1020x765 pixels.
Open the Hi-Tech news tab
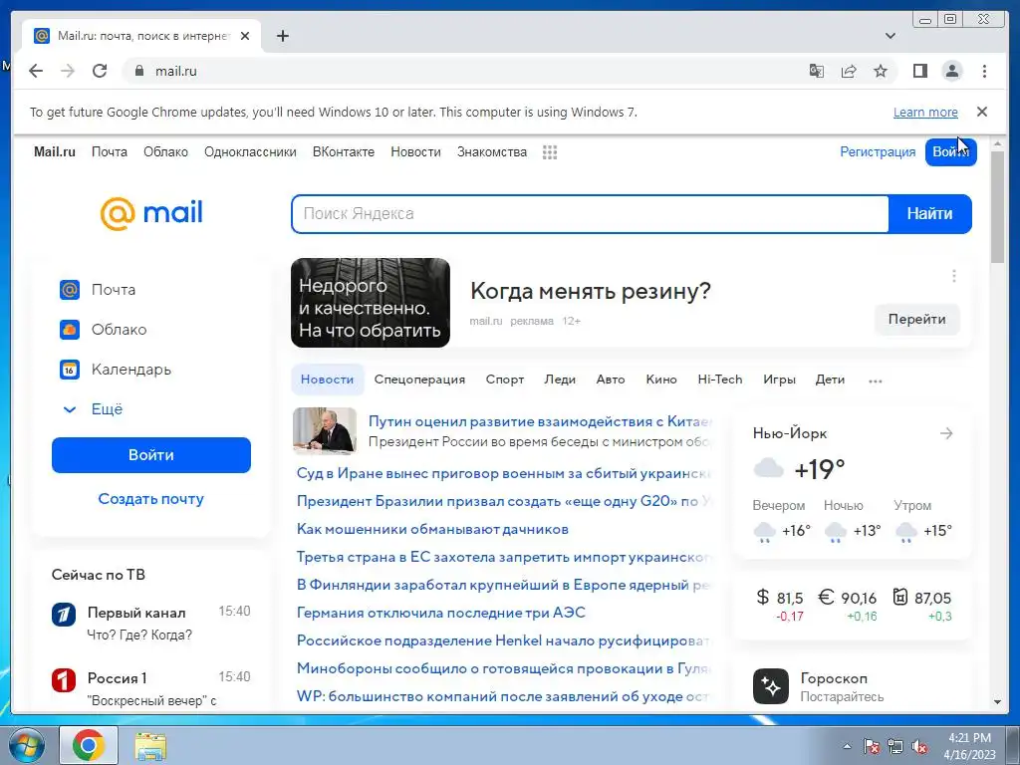pos(720,380)
